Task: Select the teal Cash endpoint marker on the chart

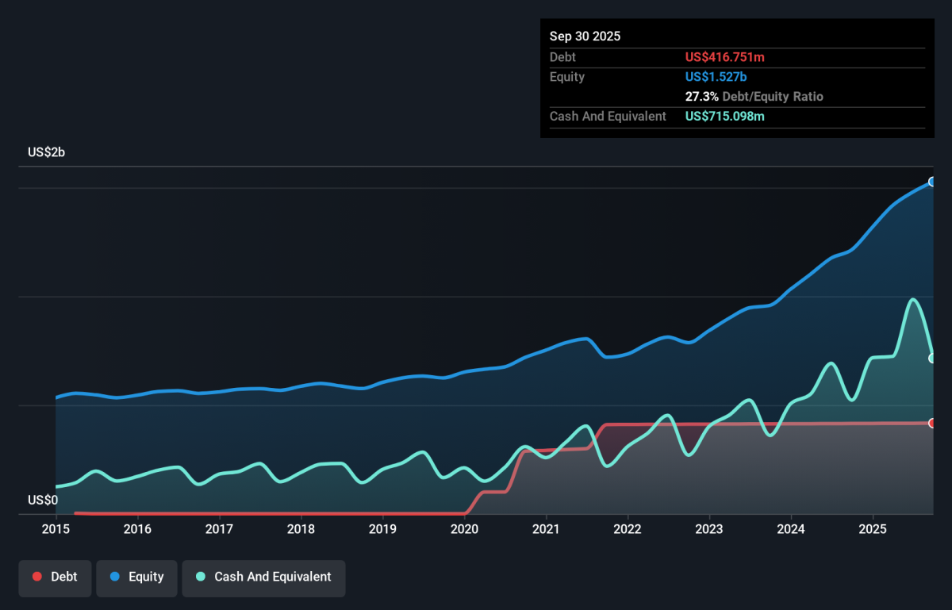Action: (930, 359)
